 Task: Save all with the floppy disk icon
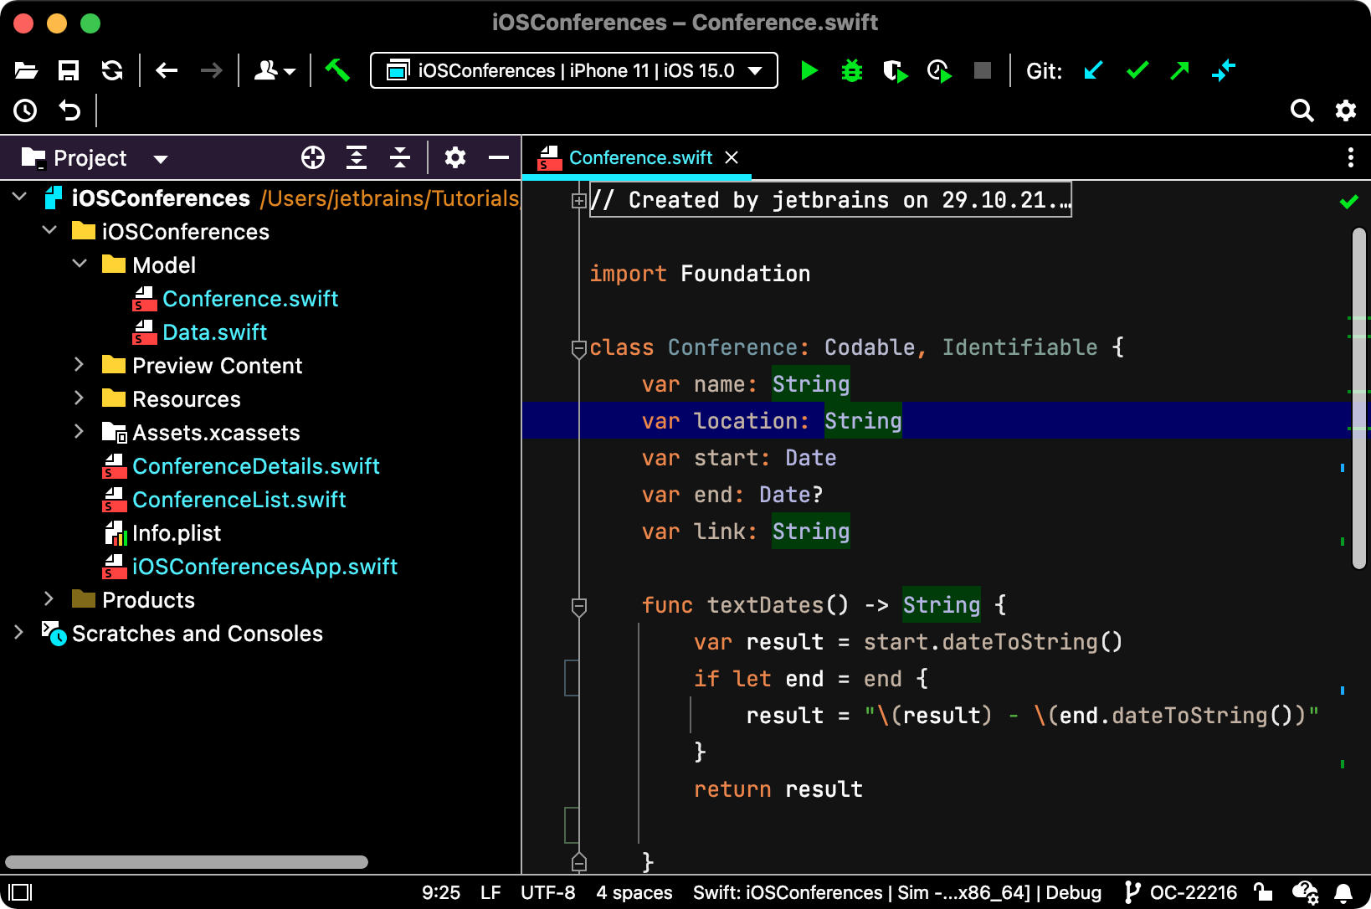pos(69,71)
